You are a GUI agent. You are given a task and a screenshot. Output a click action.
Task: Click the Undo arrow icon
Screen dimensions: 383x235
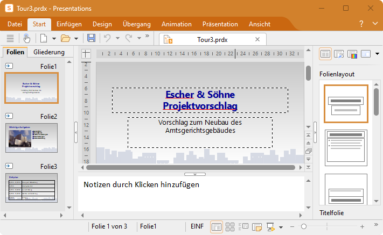point(107,38)
